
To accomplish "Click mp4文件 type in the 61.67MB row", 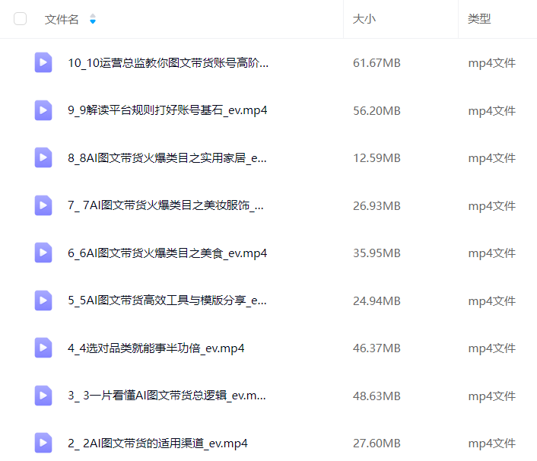I will (492, 63).
